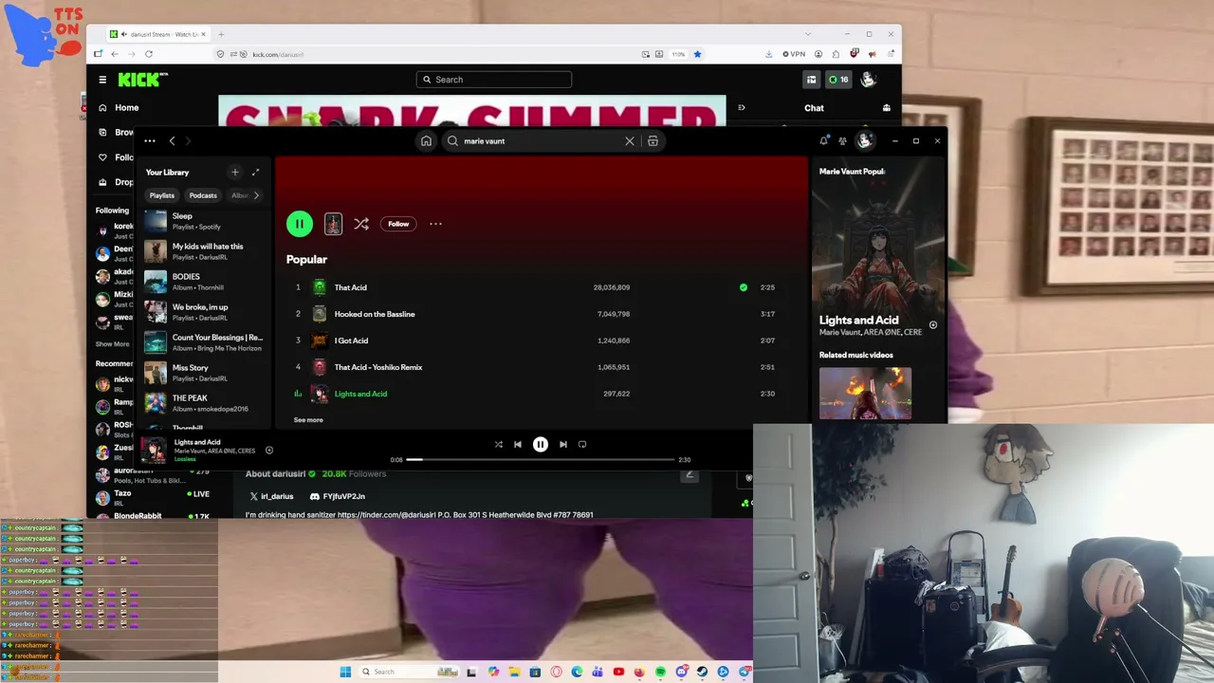Open Spotify notifications bell
Image resolution: width=1214 pixels, height=683 pixels.
tap(823, 141)
